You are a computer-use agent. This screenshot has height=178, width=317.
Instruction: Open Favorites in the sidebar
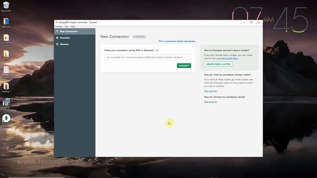pyautogui.click(x=75, y=38)
